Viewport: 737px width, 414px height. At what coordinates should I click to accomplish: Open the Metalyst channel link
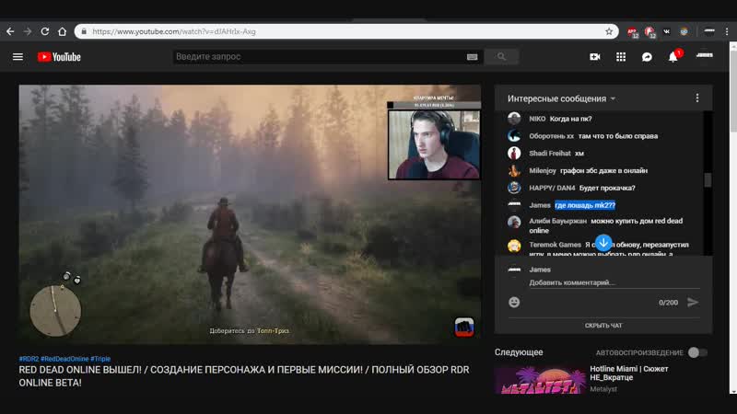pyautogui.click(x=603, y=388)
